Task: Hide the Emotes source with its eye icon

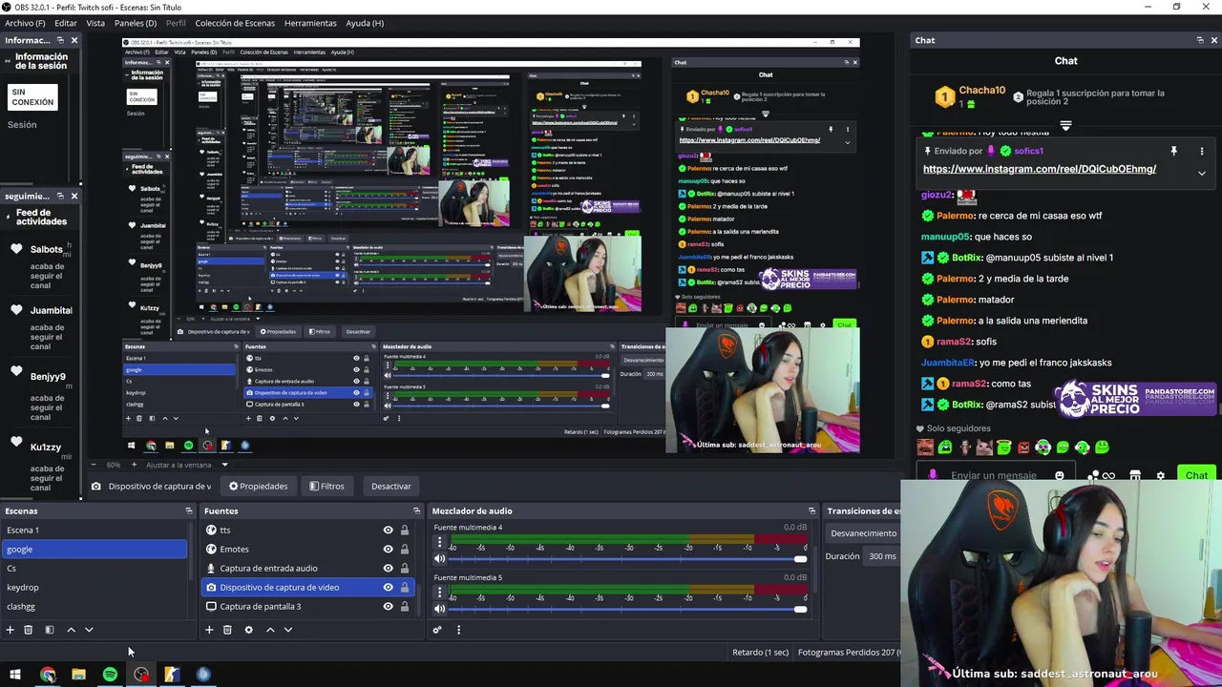Action: [388, 549]
